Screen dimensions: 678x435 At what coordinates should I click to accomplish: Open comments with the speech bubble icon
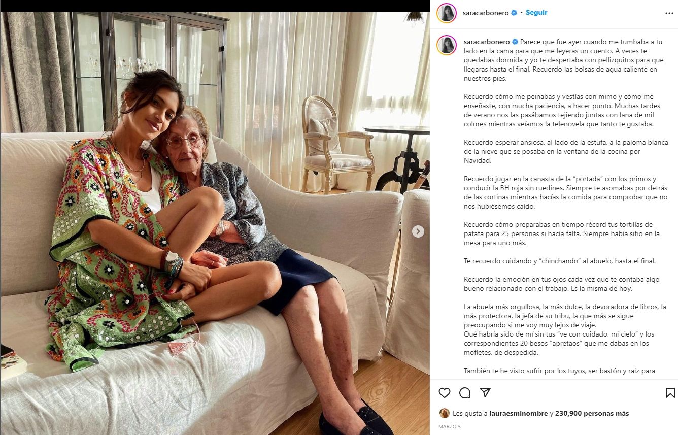(465, 393)
